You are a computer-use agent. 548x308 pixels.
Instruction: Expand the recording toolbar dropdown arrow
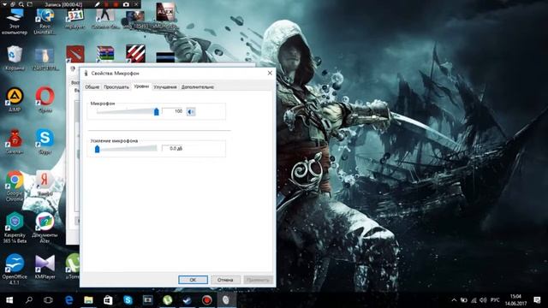pos(4,4)
